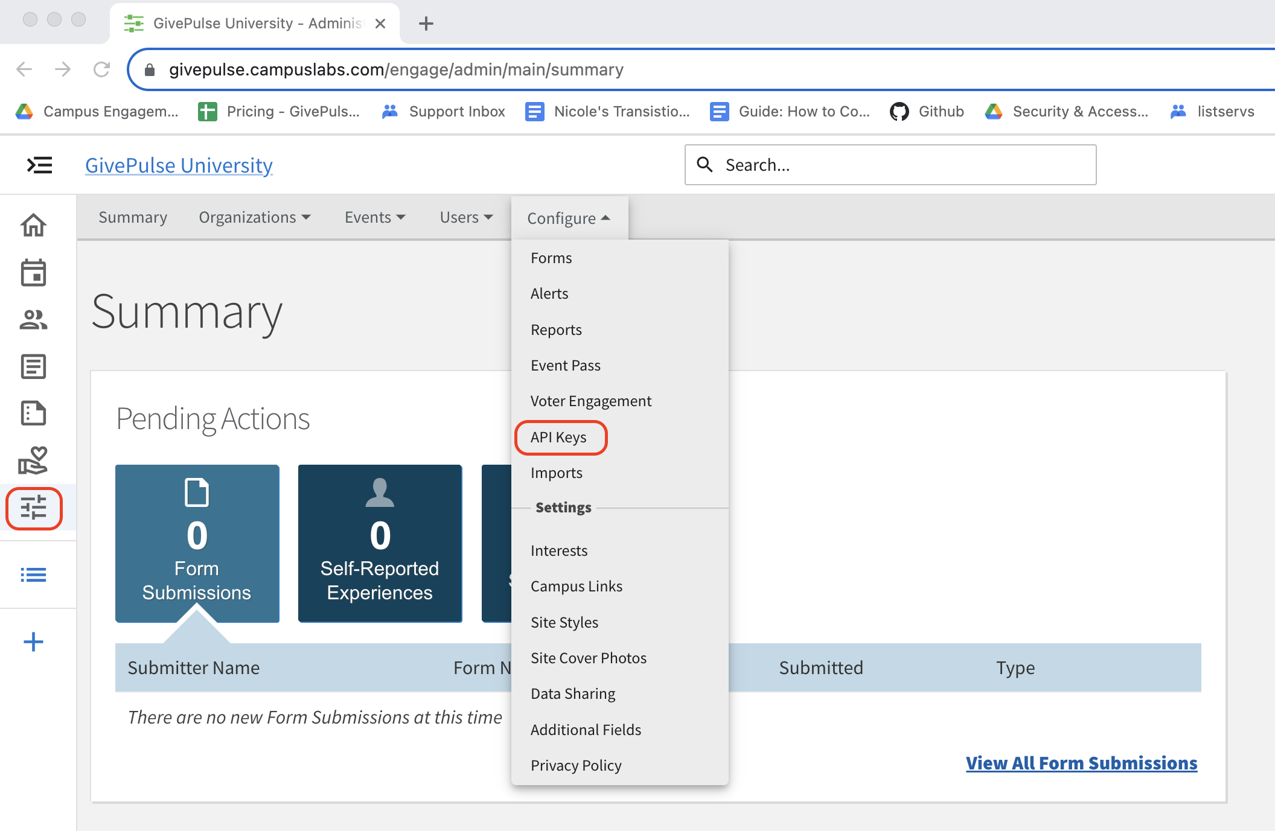Open Guide: How to Co... bookmark
The image size is (1275, 831).
point(790,112)
